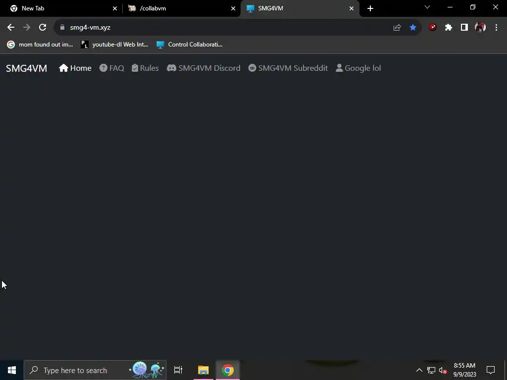Viewport: 507px width, 380px height.
Task: Go back to the previous page
Action: coord(11,28)
